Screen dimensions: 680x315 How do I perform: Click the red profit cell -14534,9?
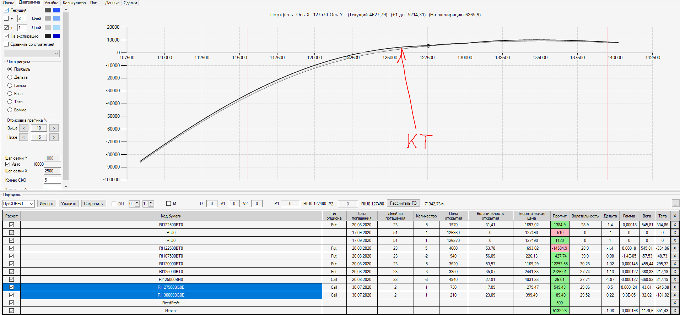point(560,248)
